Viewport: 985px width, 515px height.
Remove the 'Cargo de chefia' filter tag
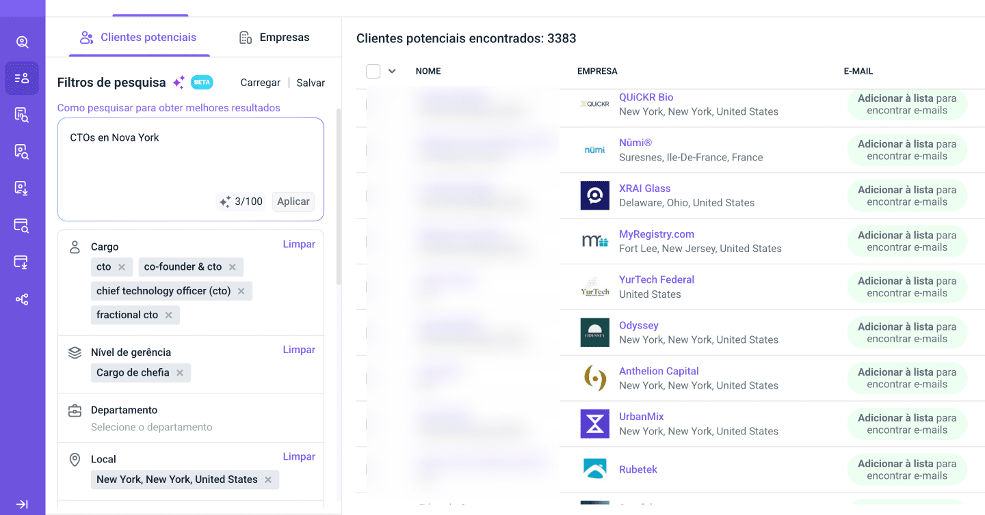180,373
